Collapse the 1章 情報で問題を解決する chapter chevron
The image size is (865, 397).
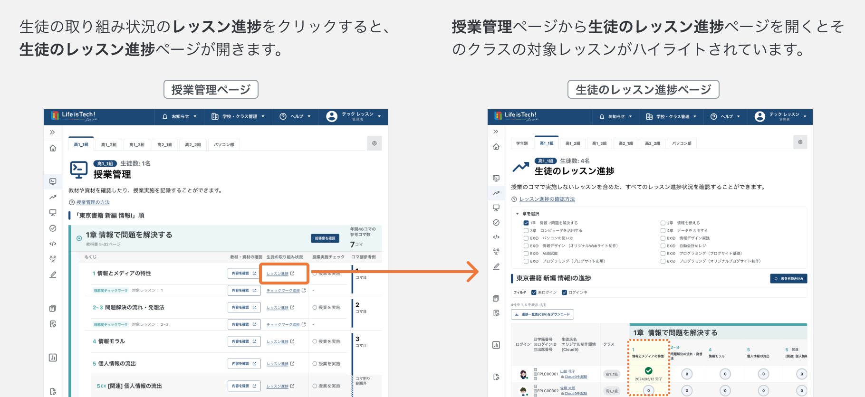coord(79,238)
